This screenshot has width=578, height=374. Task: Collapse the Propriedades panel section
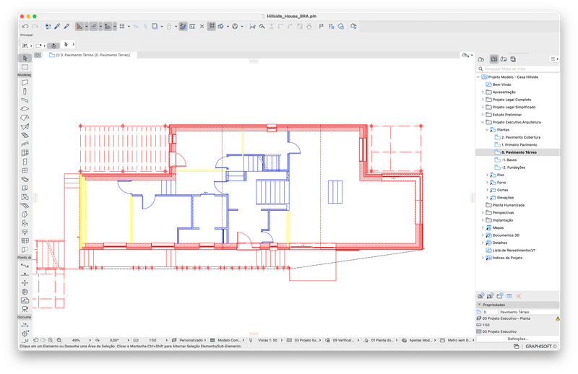[479, 305]
